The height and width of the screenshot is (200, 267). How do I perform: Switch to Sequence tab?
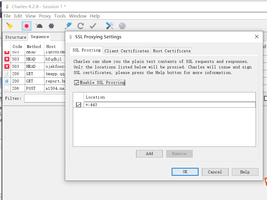pos(40,37)
